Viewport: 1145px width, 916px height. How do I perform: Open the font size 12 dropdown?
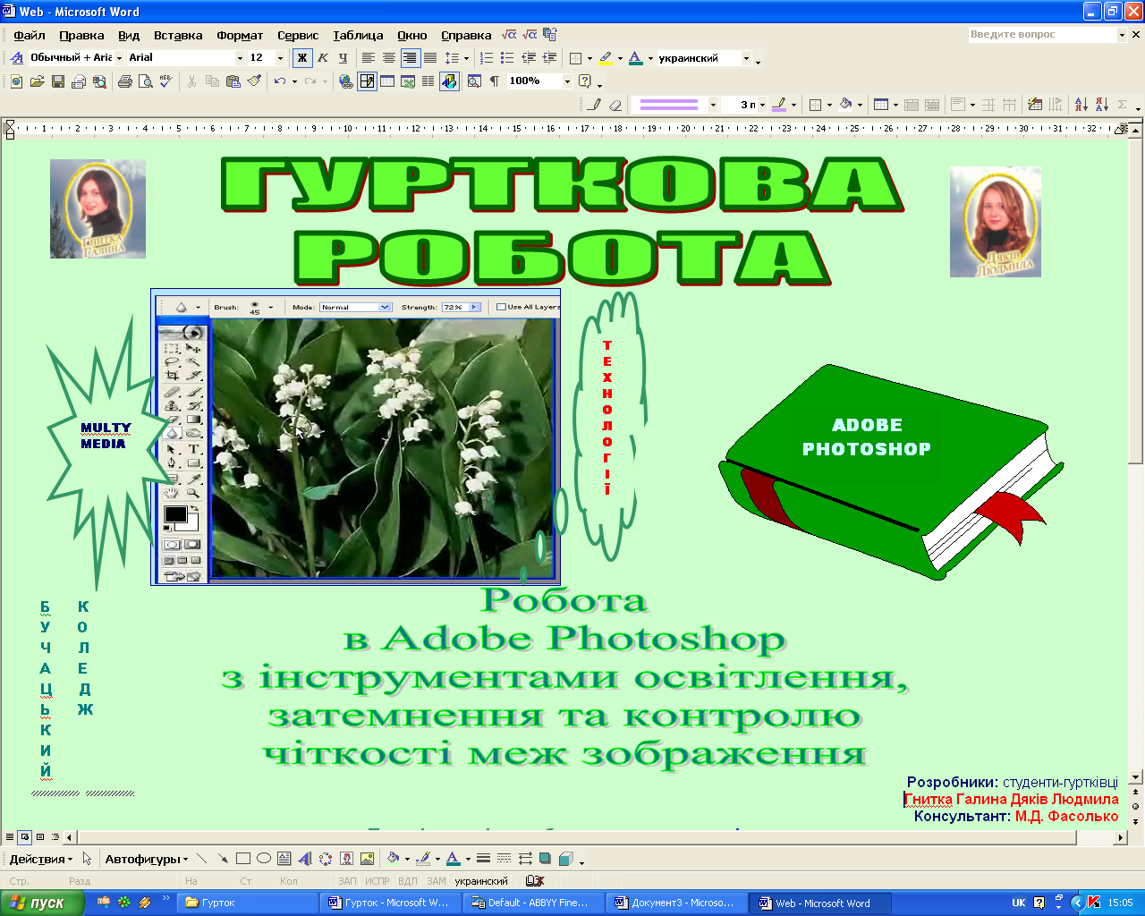280,58
